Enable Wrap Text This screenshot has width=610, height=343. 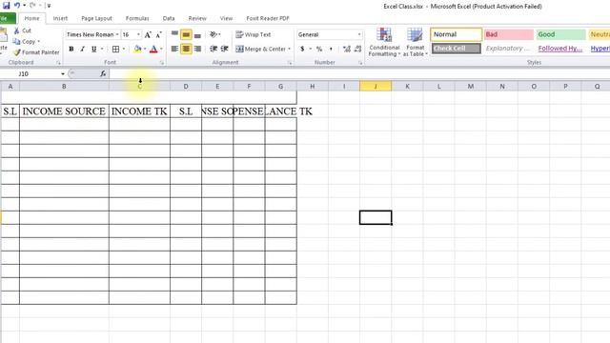pyautogui.click(x=254, y=34)
